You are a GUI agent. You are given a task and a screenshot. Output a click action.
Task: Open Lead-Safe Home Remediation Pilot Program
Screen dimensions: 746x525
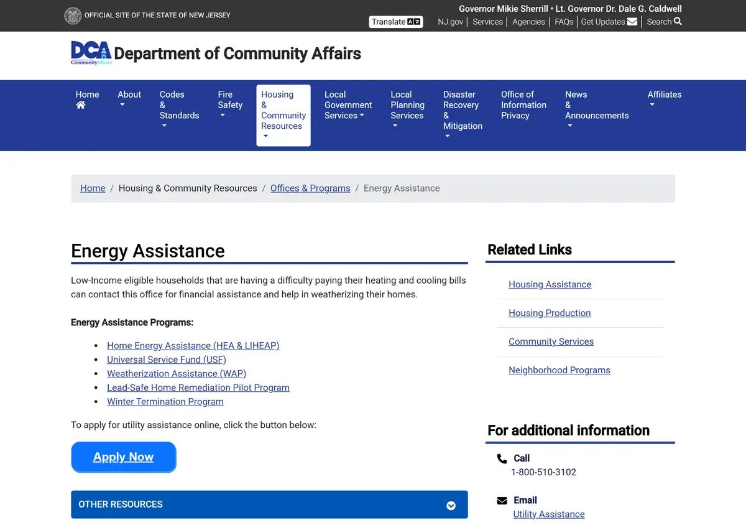click(198, 388)
